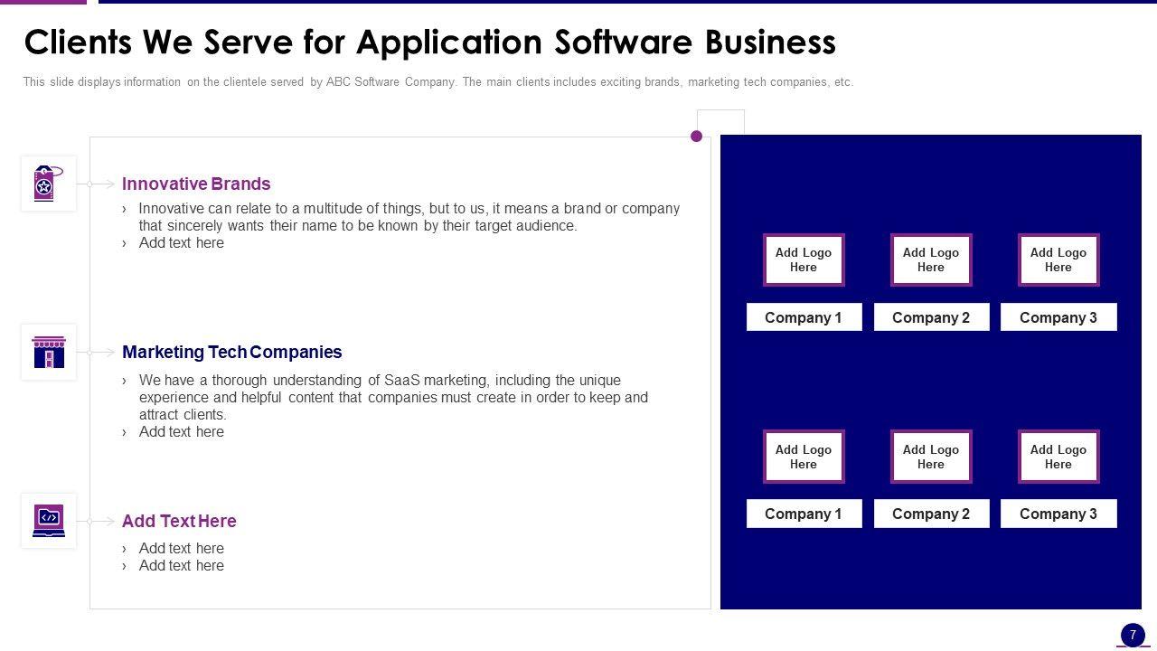The width and height of the screenshot is (1157, 651).
Task: Click the storefront icon beside Marketing Tech Companies
Action: 49,352
